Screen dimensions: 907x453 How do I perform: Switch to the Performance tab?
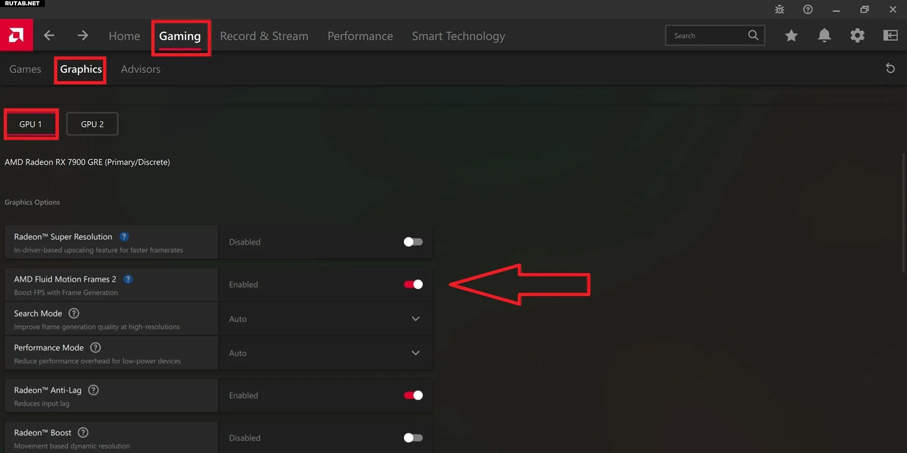pyautogui.click(x=360, y=36)
